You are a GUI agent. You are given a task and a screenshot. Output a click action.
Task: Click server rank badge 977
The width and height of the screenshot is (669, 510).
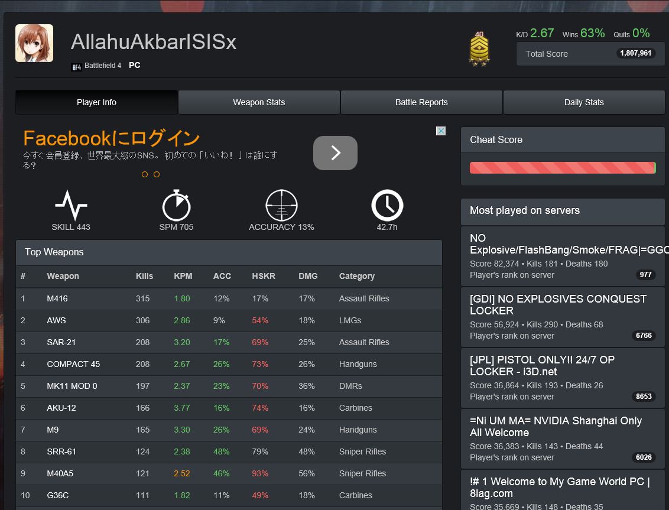pos(645,275)
